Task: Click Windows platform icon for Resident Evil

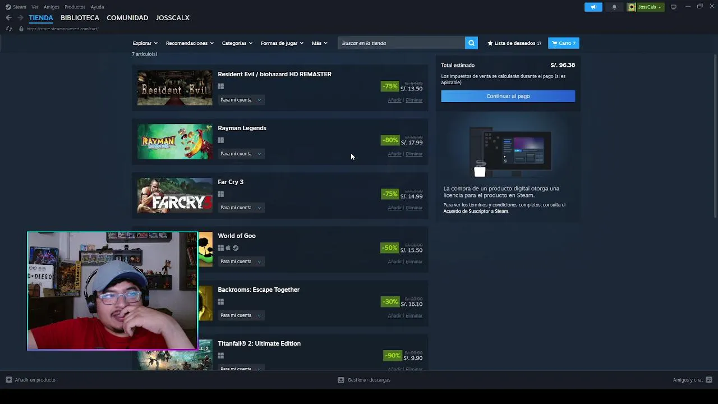Action: [221, 86]
